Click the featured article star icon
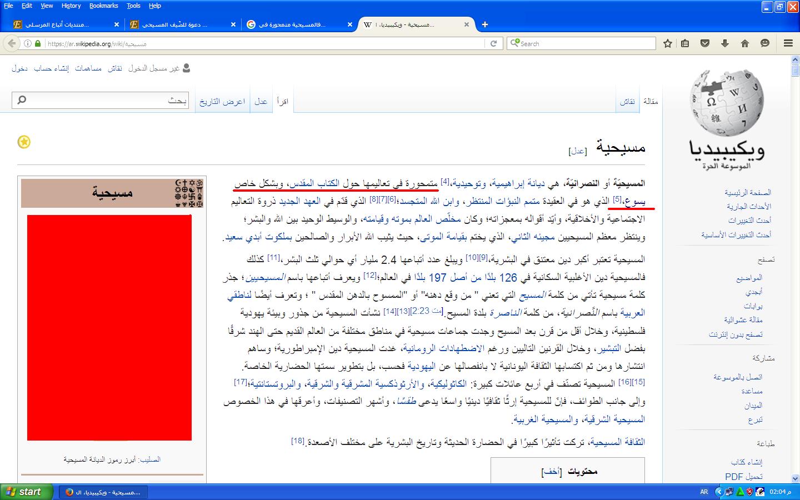 [x=24, y=142]
